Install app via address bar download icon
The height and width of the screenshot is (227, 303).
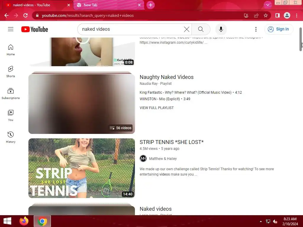pyautogui.click(x=246, y=15)
